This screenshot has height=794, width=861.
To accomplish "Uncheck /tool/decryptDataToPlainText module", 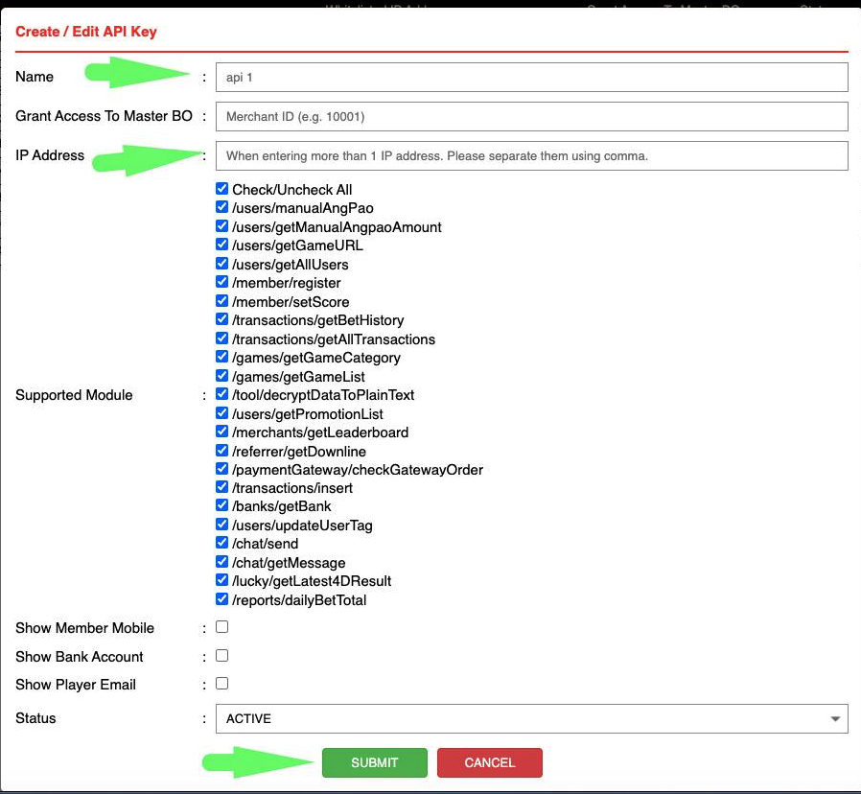I will tap(221, 394).
